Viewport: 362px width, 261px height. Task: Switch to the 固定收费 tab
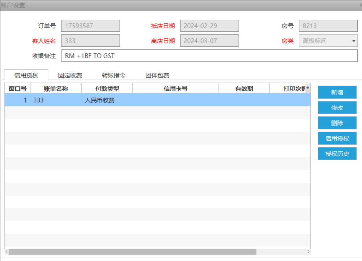click(70, 75)
